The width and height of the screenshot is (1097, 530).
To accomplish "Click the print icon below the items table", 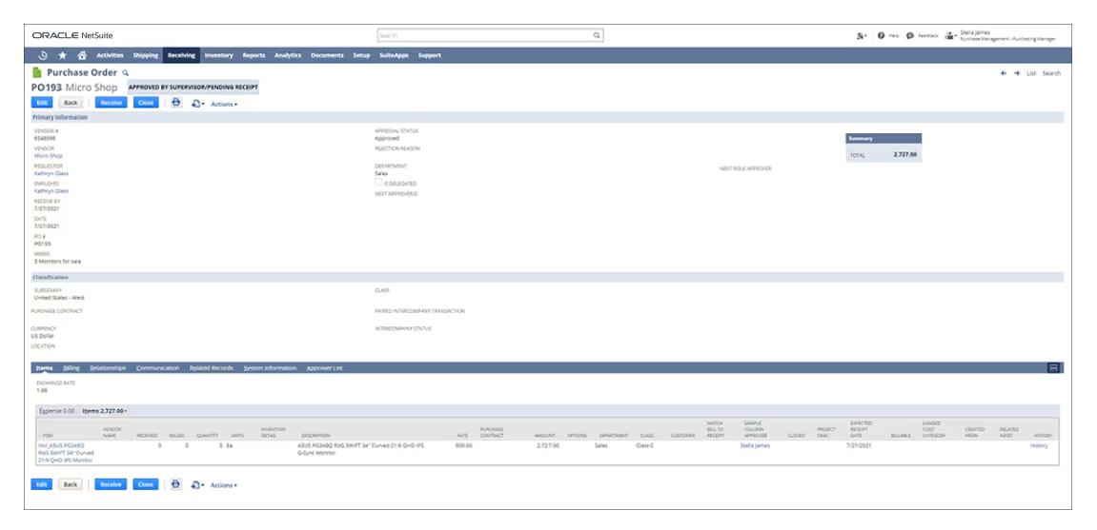I will click(x=175, y=484).
